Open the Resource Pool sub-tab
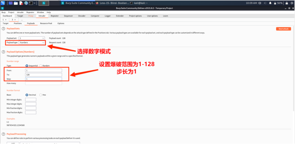This screenshot has height=144, width=295. (x=46, y=23)
